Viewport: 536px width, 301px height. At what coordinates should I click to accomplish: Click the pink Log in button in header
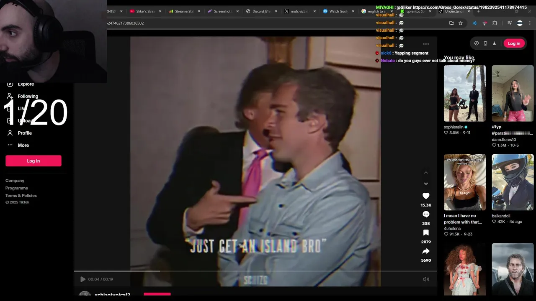[x=514, y=43]
